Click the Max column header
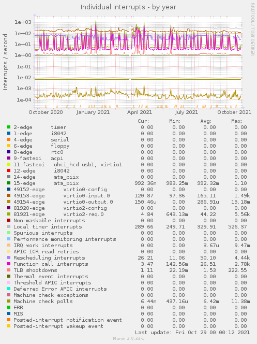 click(237, 121)
